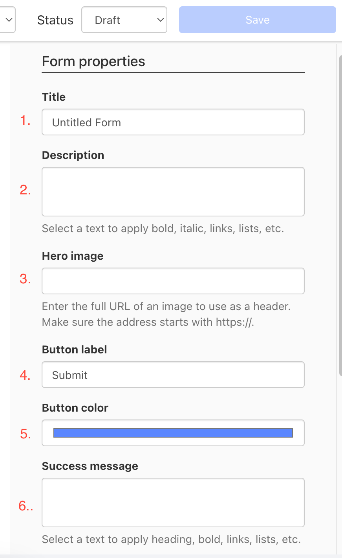Image resolution: width=342 pixels, height=558 pixels.
Task: Click the Success message label
Action: [x=90, y=466]
